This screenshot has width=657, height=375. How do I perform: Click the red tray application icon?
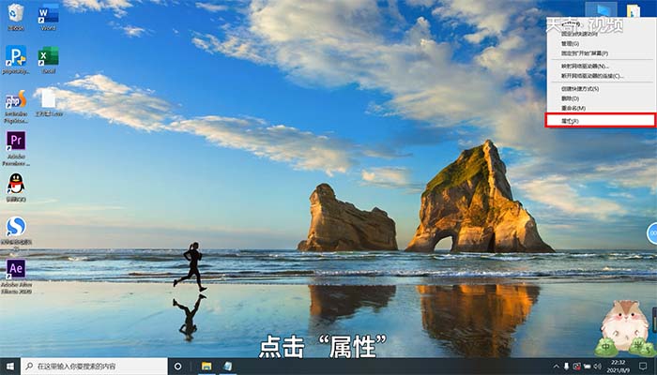coord(577,367)
